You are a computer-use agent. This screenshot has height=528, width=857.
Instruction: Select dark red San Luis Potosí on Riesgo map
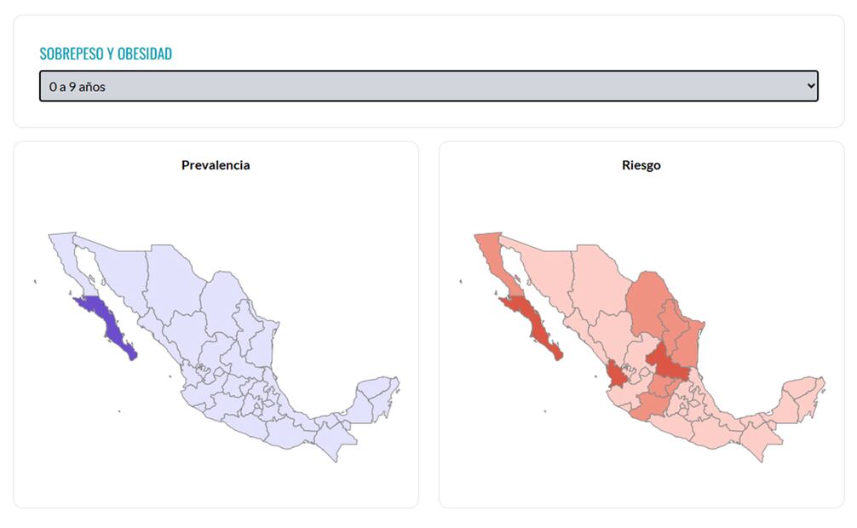(667, 364)
